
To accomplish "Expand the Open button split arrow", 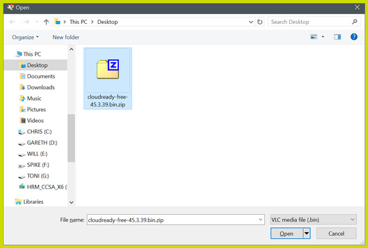I will click(x=307, y=233).
